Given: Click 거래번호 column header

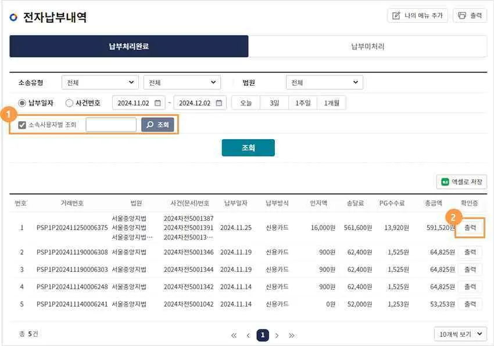Looking at the screenshot, I should pyautogui.click(x=72, y=203).
